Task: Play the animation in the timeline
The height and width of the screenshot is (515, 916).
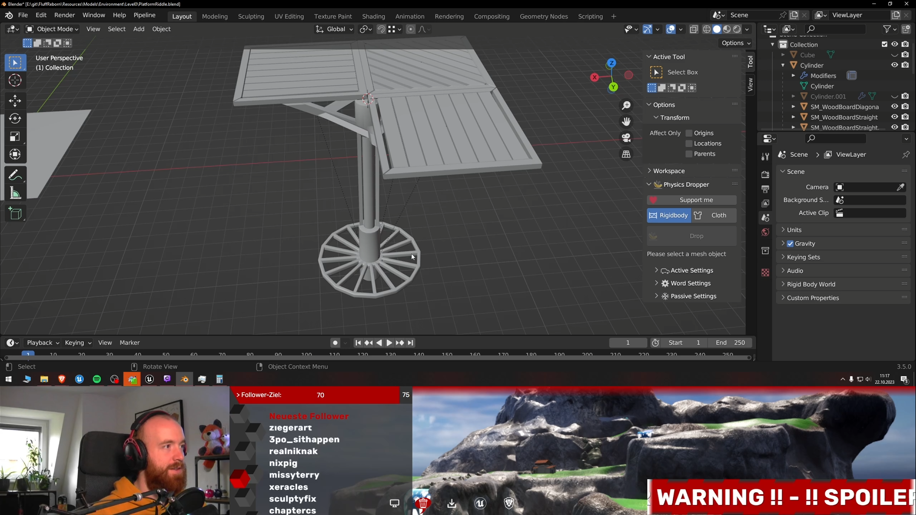Action: coord(389,343)
